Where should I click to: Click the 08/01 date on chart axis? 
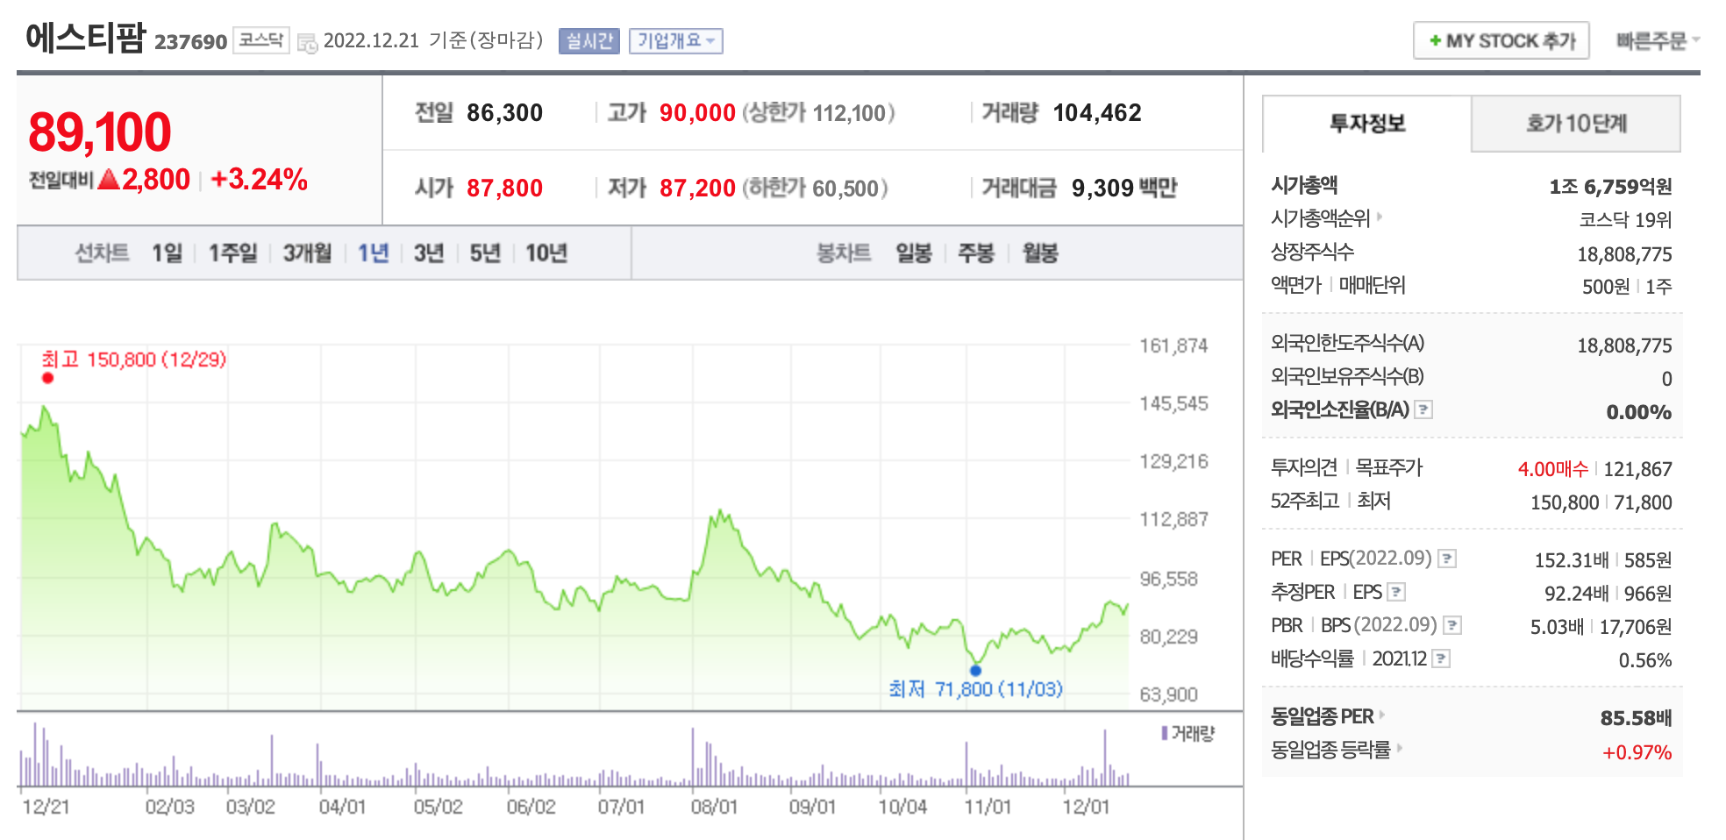tap(714, 807)
